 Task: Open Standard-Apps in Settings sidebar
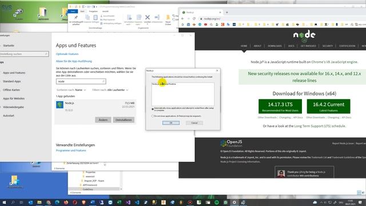click(11, 81)
